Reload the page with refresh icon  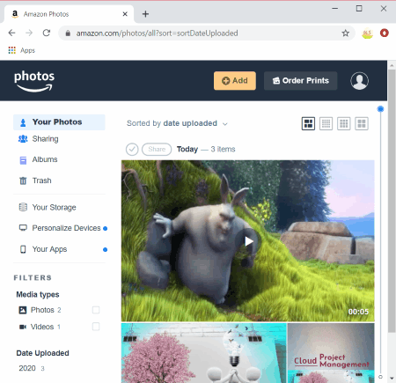click(47, 33)
